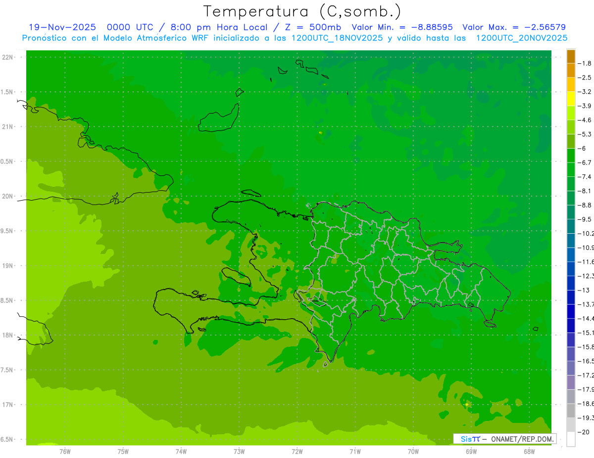The width and height of the screenshot is (594, 458).
Task: Click the "73W" longitude label
Action: 239,451
